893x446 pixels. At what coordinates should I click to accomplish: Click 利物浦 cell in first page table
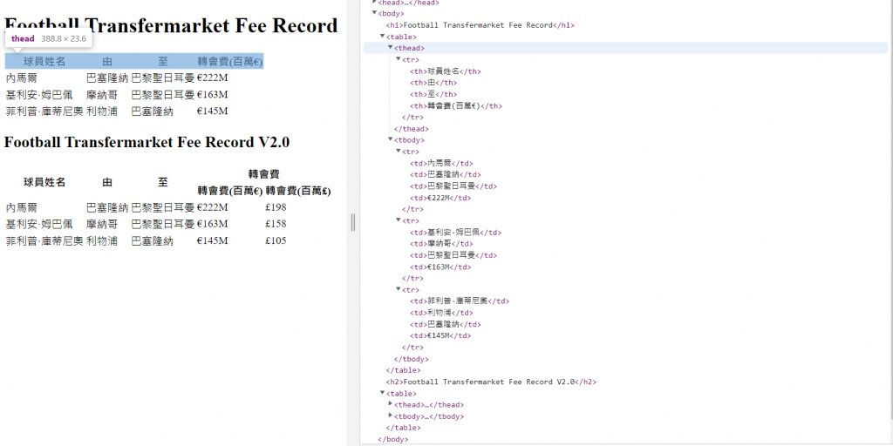102,111
